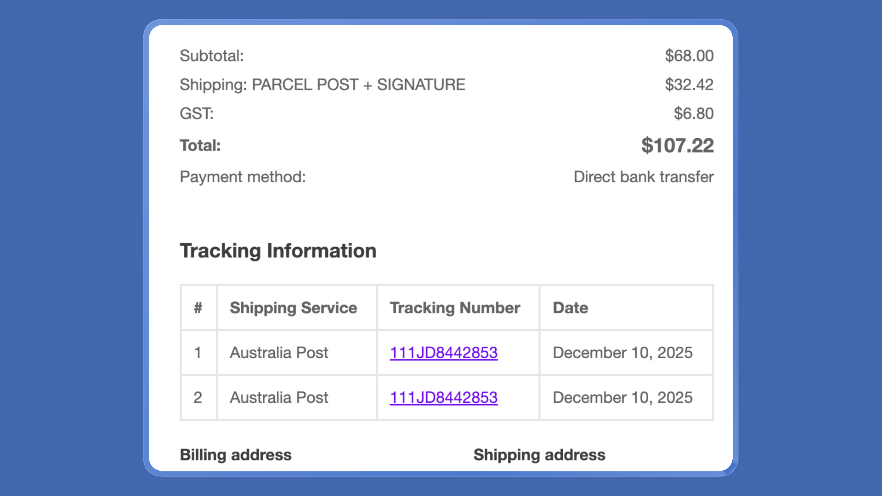Click the Shipping address heading
This screenshot has width=882, height=496.
pyautogui.click(x=539, y=455)
